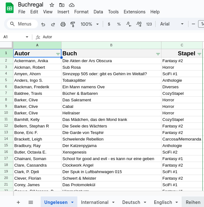Toggle filter on Autor column

(x=58, y=54)
